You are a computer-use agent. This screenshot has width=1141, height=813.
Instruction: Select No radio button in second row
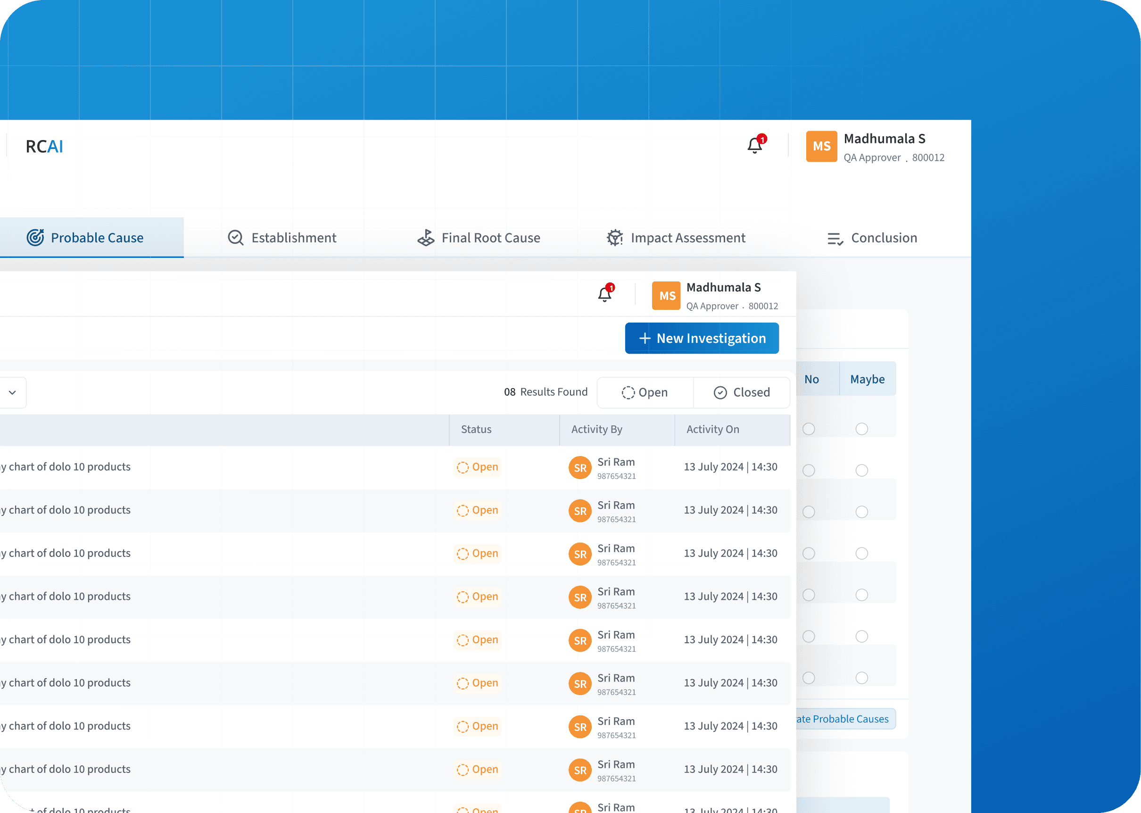coord(809,470)
